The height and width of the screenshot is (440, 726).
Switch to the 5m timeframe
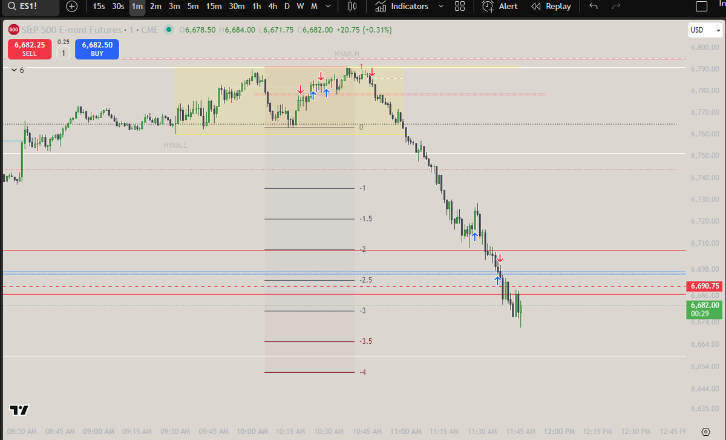coord(193,7)
